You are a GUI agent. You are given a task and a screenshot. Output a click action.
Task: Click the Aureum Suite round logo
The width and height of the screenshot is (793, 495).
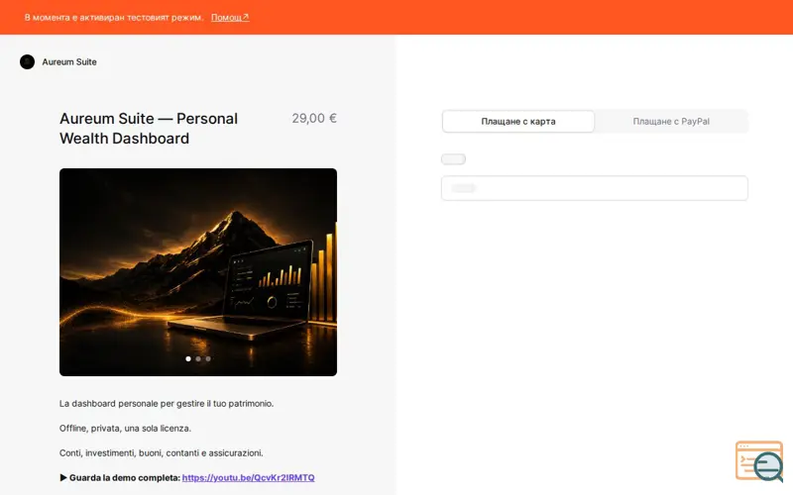point(28,62)
